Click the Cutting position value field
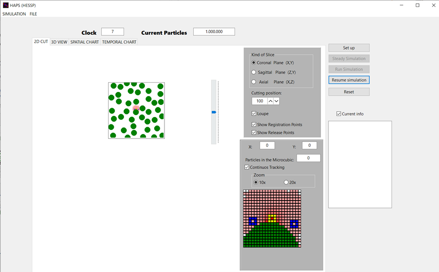 (259, 101)
